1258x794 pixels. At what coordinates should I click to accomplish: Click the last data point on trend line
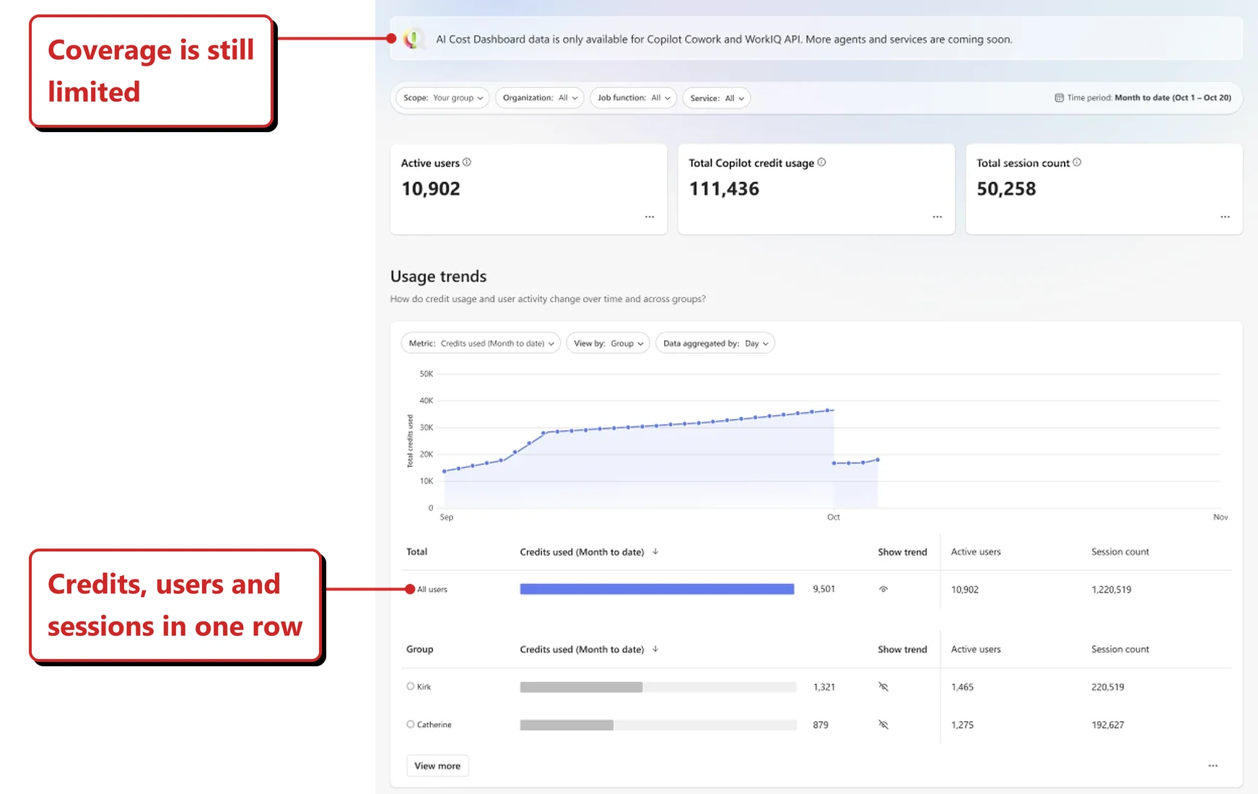[878, 459]
